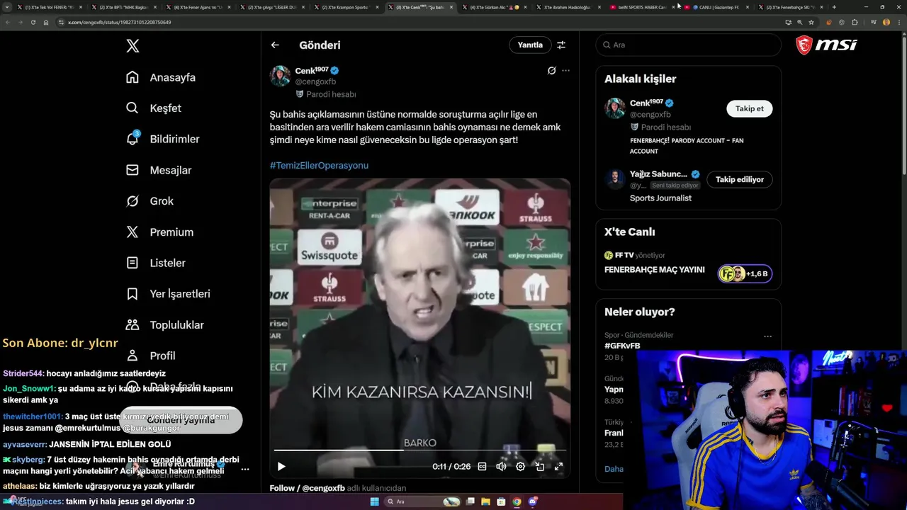Open Profil from sidebar
The image size is (907, 510).
pyautogui.click(x=150, y=356)
